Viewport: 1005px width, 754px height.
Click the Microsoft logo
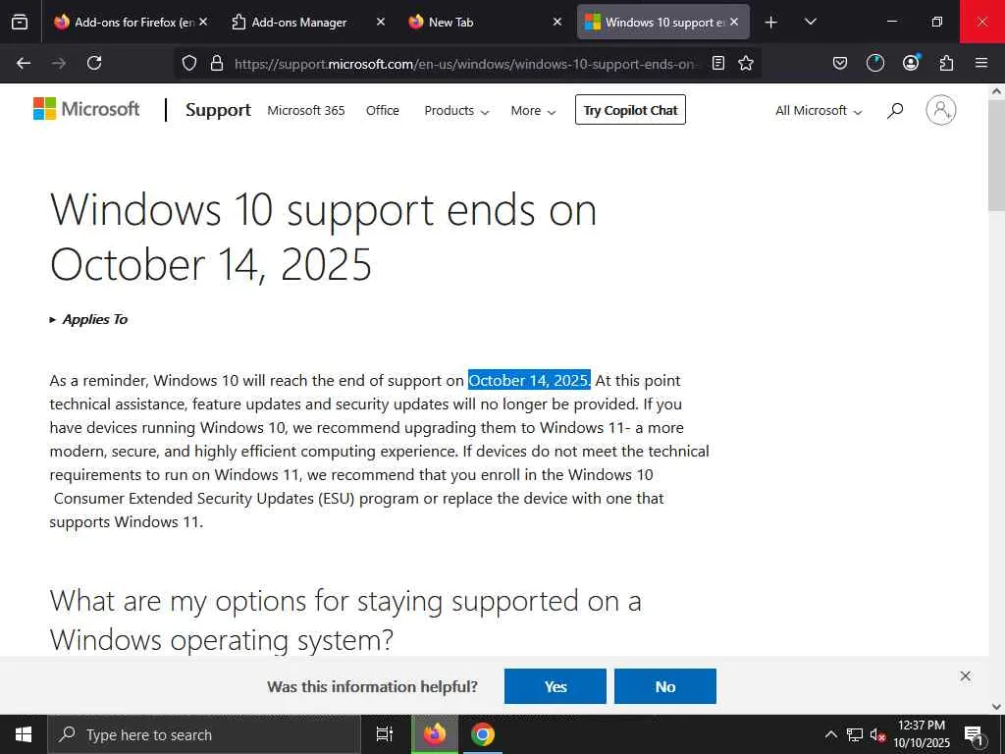(86, 109)
